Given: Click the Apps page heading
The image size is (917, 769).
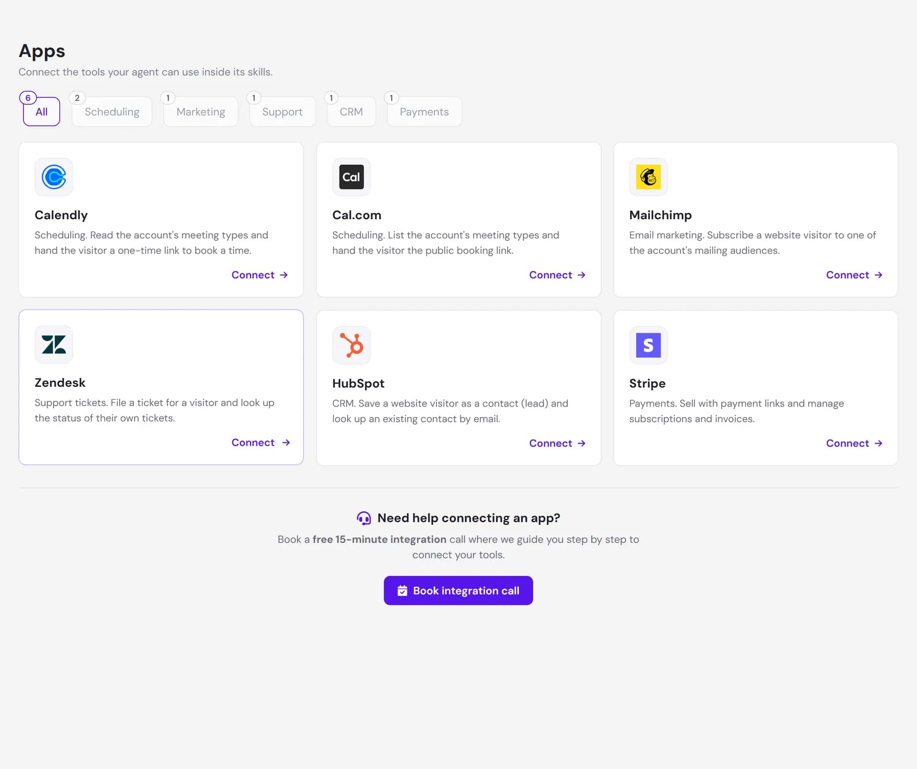Looking at the screenshot, I should (x=42, y=51).
